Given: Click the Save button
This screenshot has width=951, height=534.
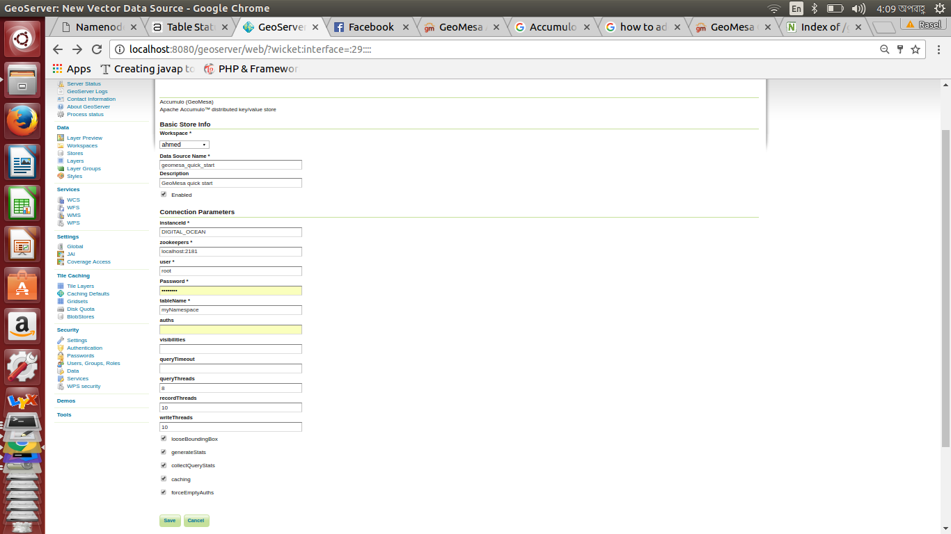Looking at the screenshot, I should pyautogui.click(x=170, y=521).
